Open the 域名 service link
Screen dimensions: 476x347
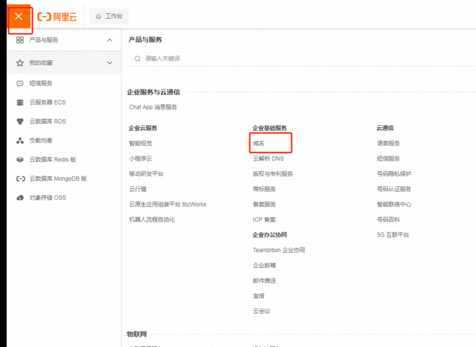tap(258, 143)
